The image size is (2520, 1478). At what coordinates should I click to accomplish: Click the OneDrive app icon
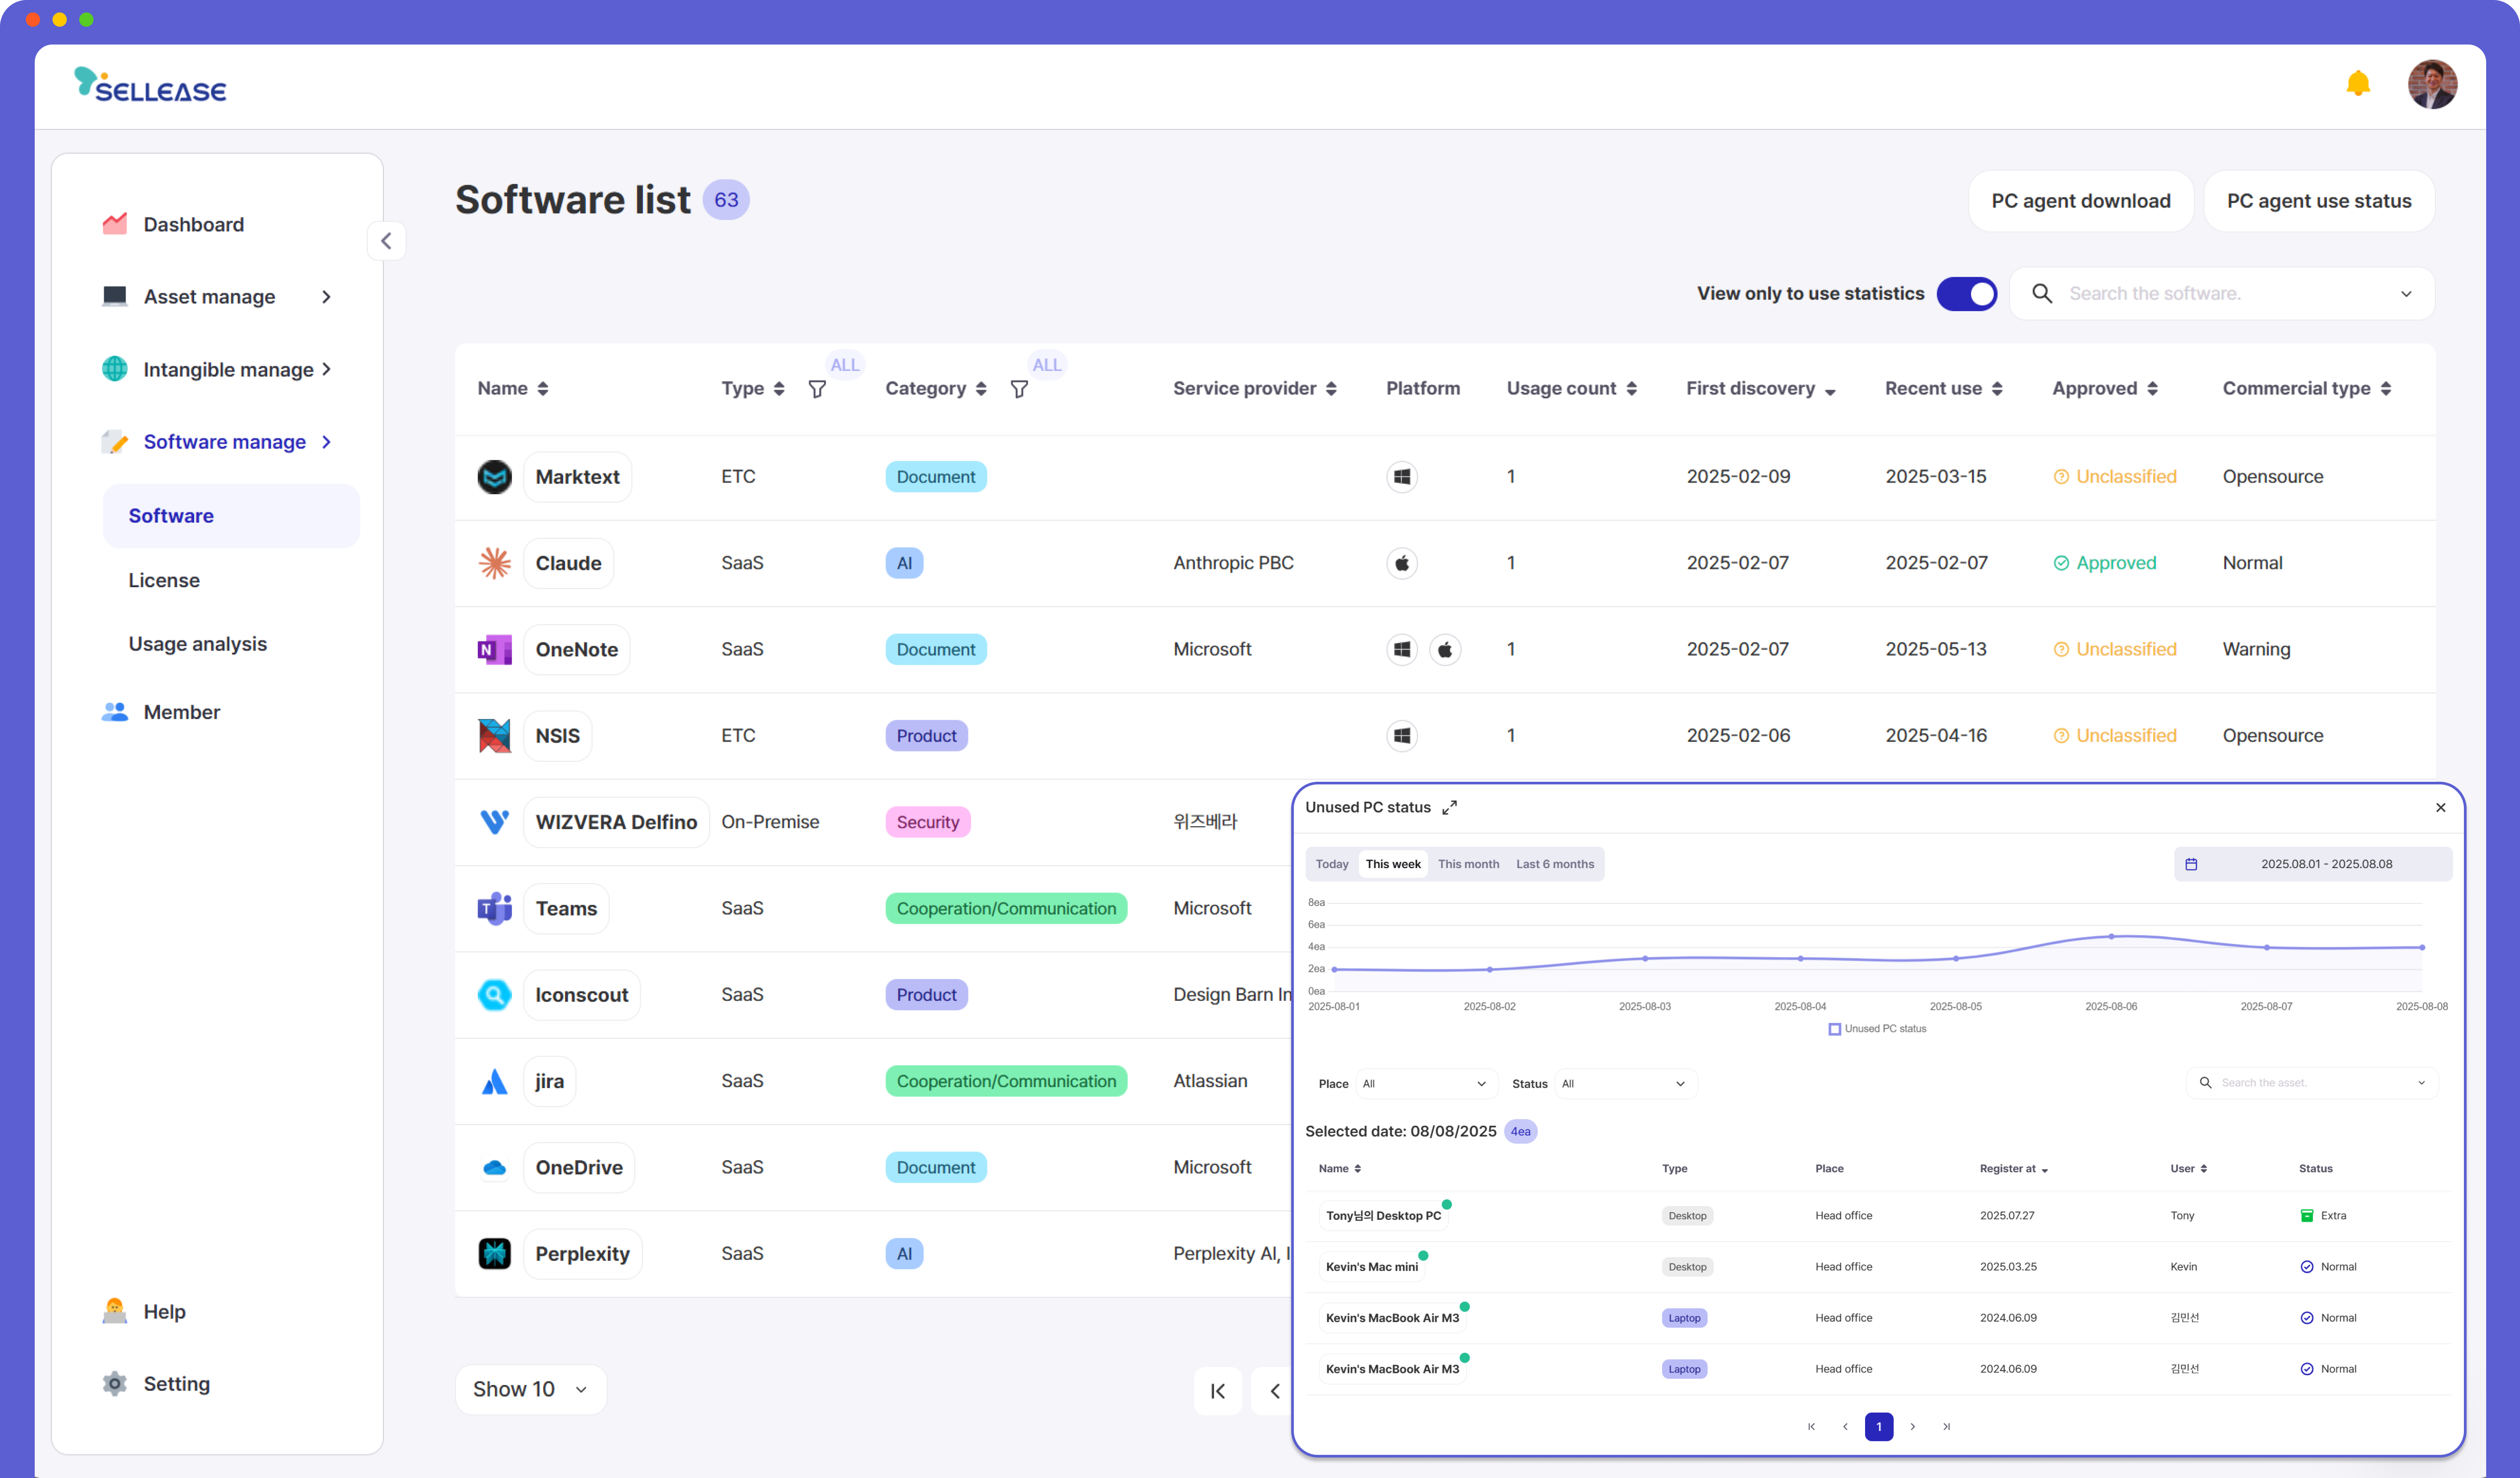[494, 1168]
